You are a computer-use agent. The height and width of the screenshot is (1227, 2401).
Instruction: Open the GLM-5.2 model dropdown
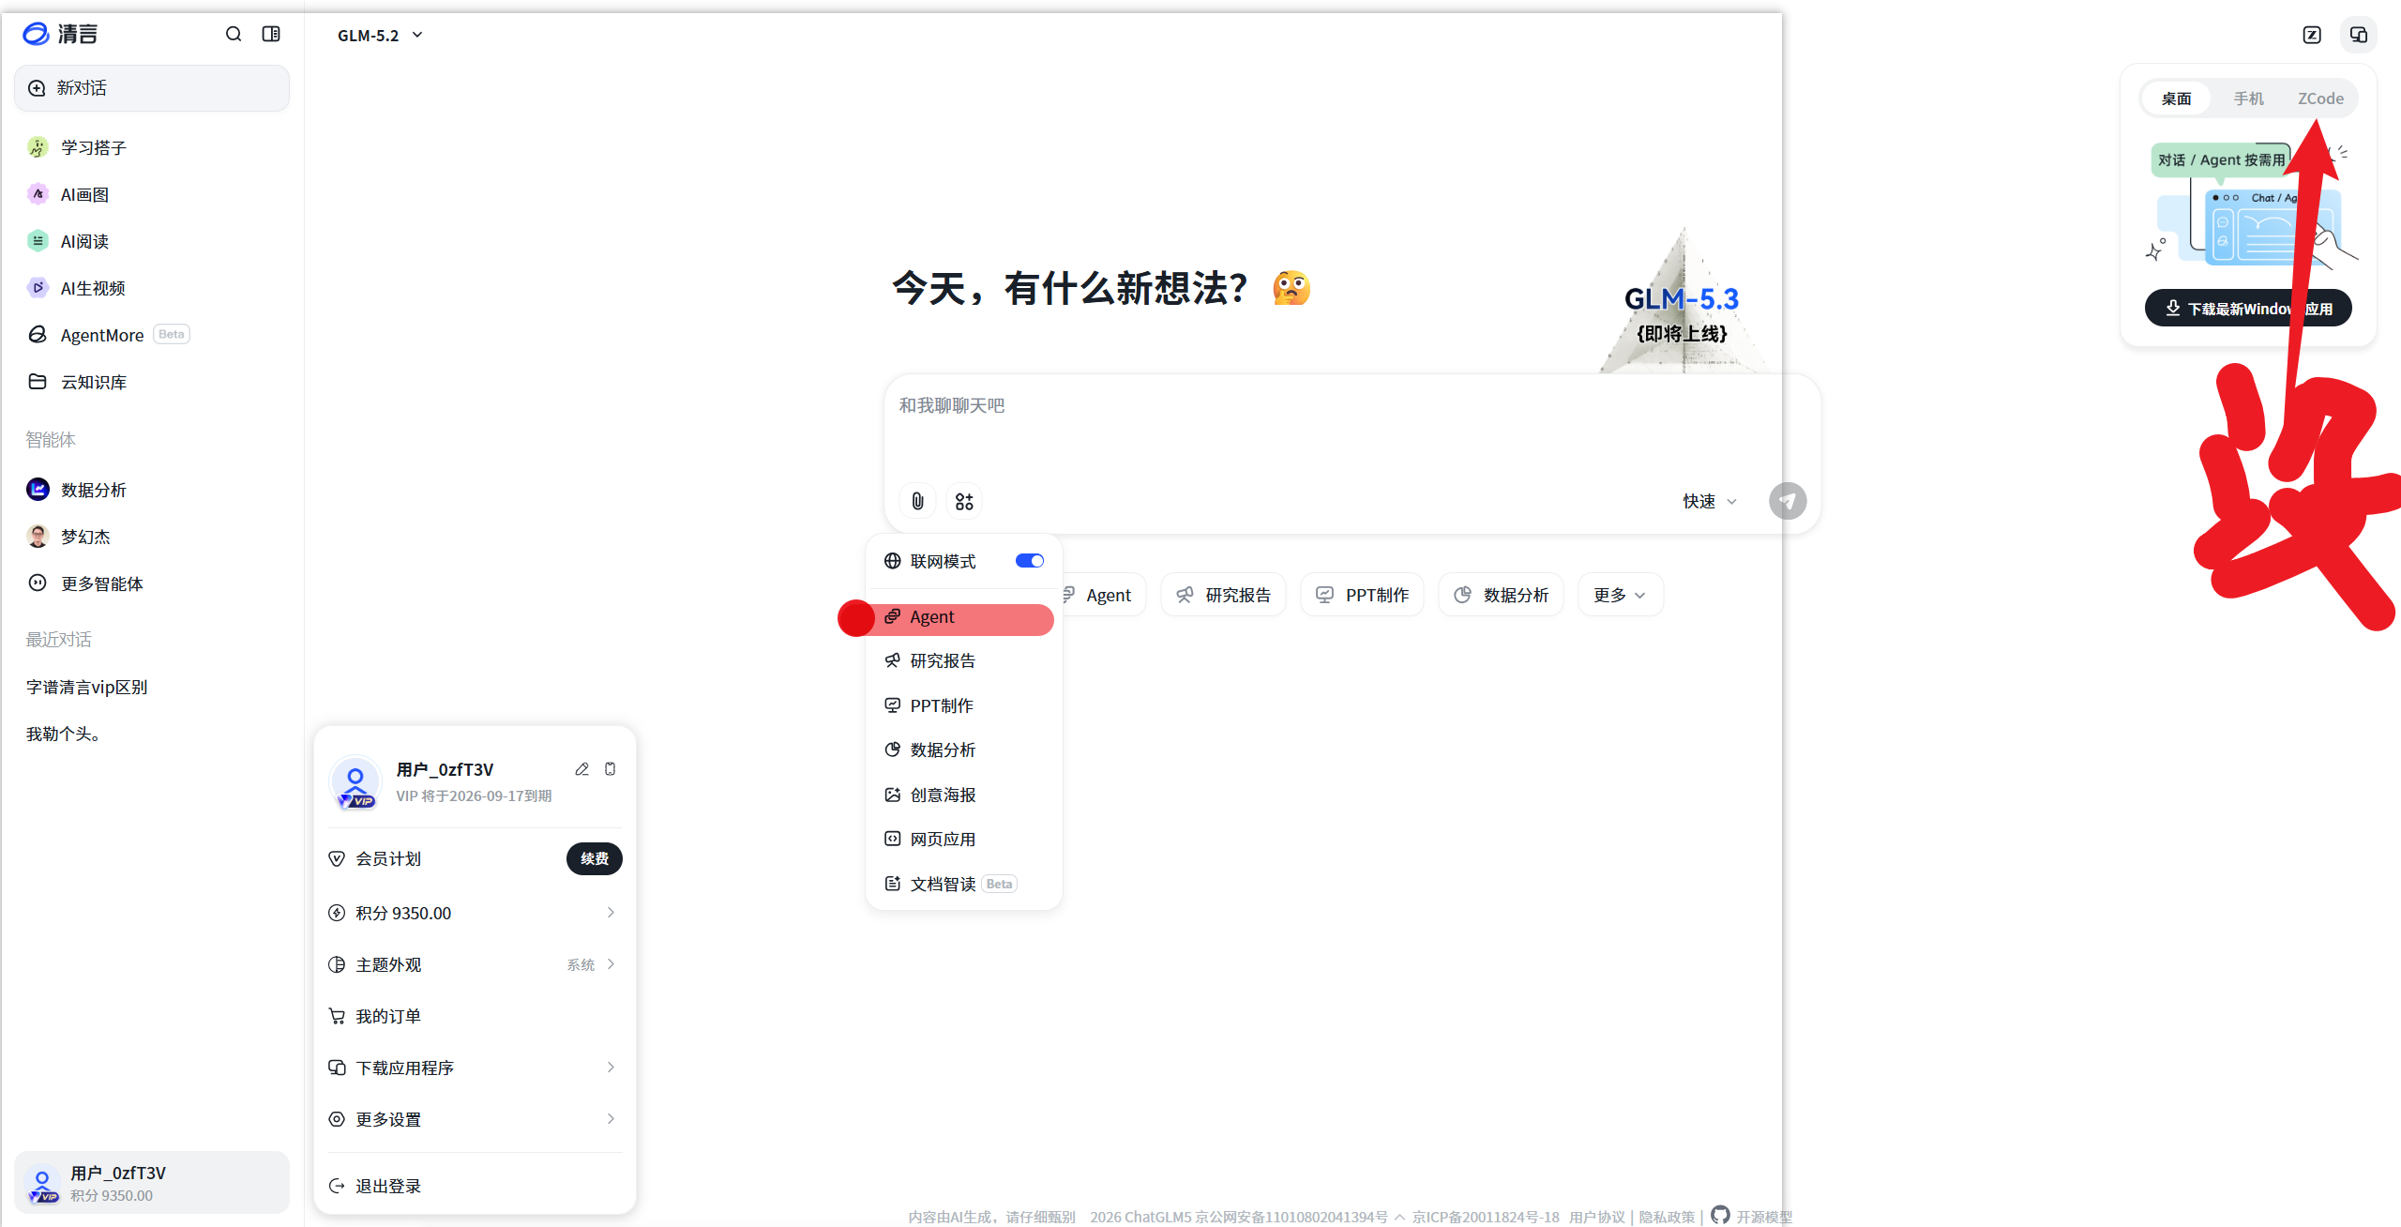(380, 36)
